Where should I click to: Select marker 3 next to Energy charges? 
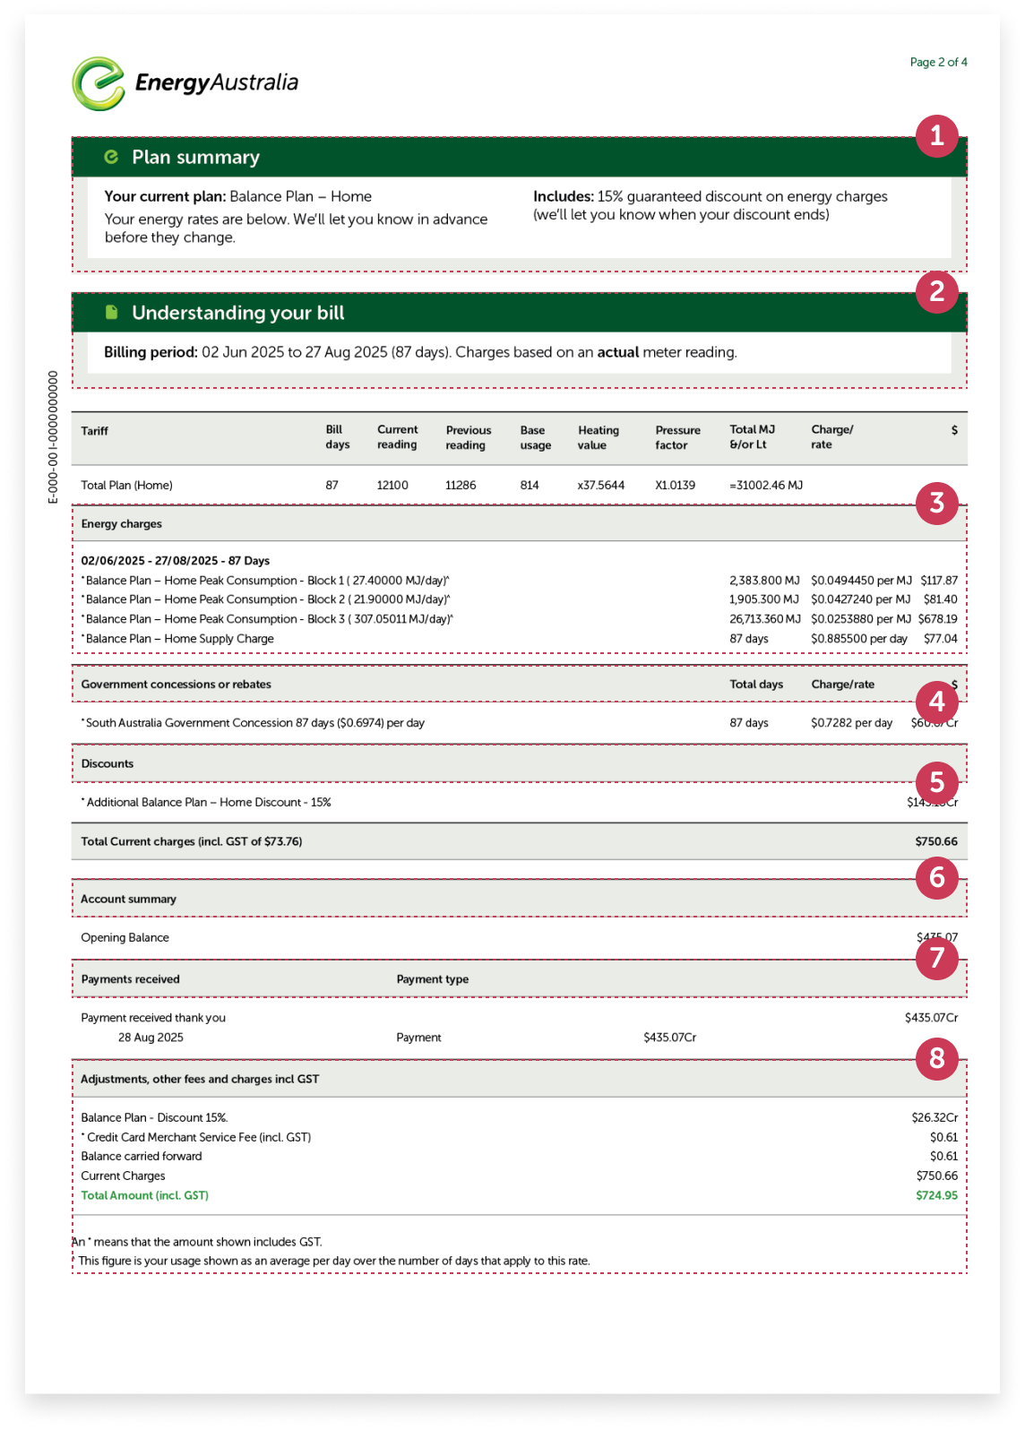click(936, 504)
